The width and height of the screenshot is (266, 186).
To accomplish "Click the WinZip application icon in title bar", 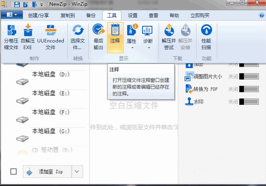I will (x=4, y=4).
